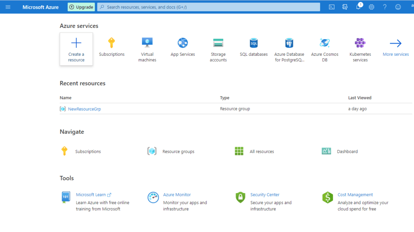Viewport: 414px width, 232px height.
Task: Click the Resource group type cell
Action: (235, 109)
